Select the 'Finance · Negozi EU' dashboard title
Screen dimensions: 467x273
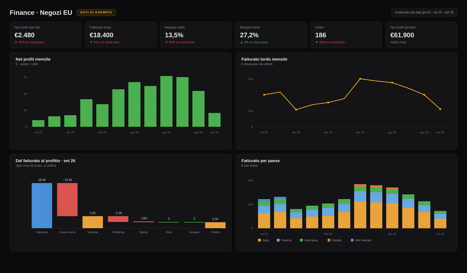pyautogui.click(x=41, y=13)
